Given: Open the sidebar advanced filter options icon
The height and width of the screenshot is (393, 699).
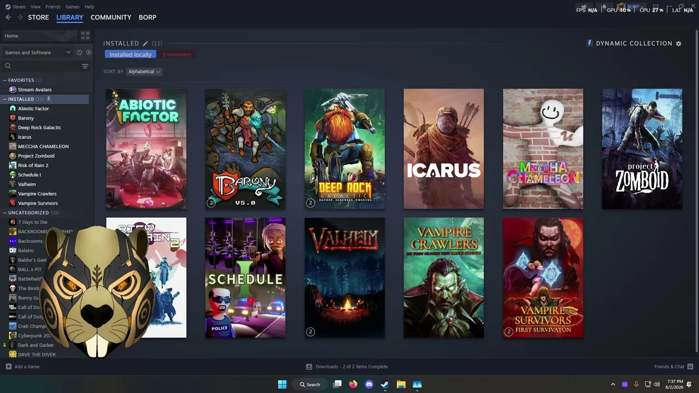Looking at the screenshot, I should tap(85, 66).
